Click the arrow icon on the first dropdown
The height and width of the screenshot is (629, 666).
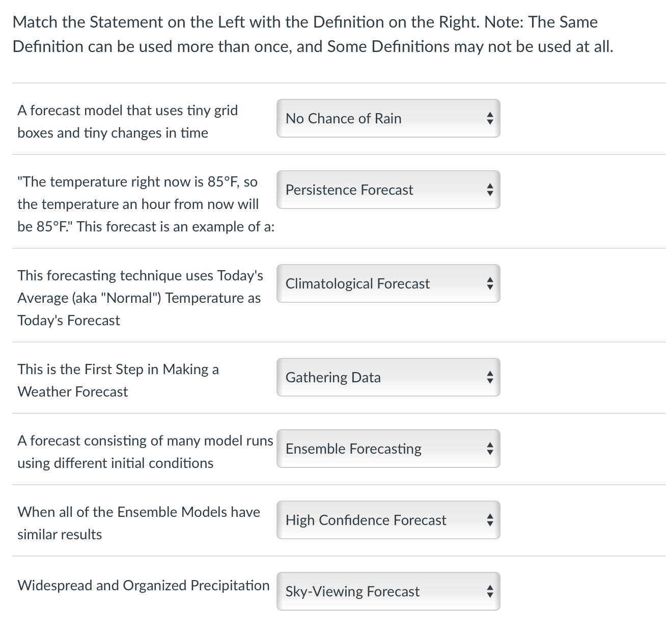click(x=489, y=118)
